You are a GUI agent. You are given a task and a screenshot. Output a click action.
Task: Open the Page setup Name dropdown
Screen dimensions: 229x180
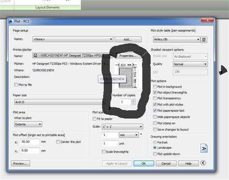73,39
